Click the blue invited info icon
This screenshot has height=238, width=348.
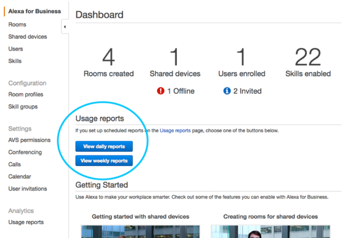click(x=227, y=91)
